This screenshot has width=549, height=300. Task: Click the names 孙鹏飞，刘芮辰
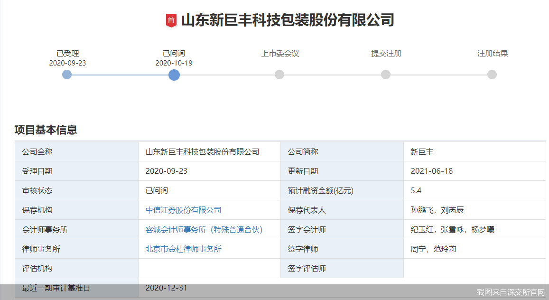pos(437,210)
